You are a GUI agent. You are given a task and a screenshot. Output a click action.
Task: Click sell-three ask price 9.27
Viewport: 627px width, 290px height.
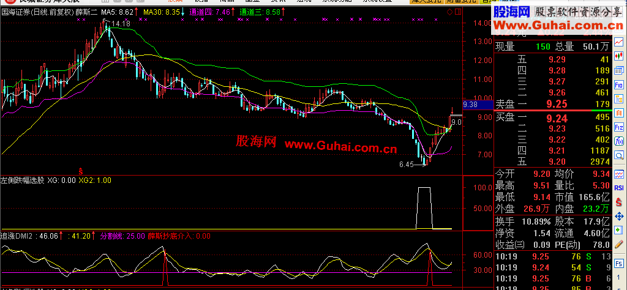(x=557, y=82)
